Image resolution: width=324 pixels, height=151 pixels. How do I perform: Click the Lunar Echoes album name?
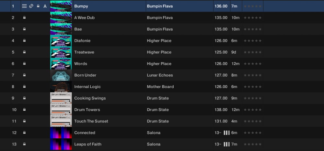tap(160, 75)
